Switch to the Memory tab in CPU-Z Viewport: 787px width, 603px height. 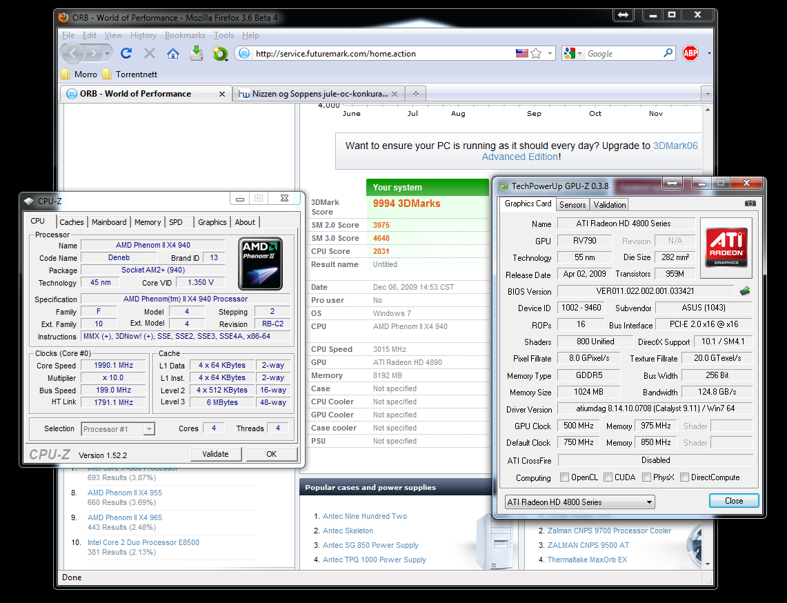148,222
